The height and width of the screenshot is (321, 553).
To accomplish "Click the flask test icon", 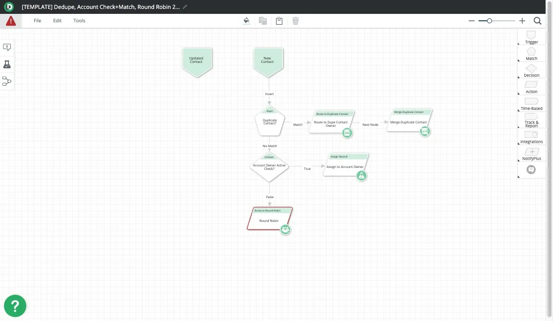I will coord(7,64).
